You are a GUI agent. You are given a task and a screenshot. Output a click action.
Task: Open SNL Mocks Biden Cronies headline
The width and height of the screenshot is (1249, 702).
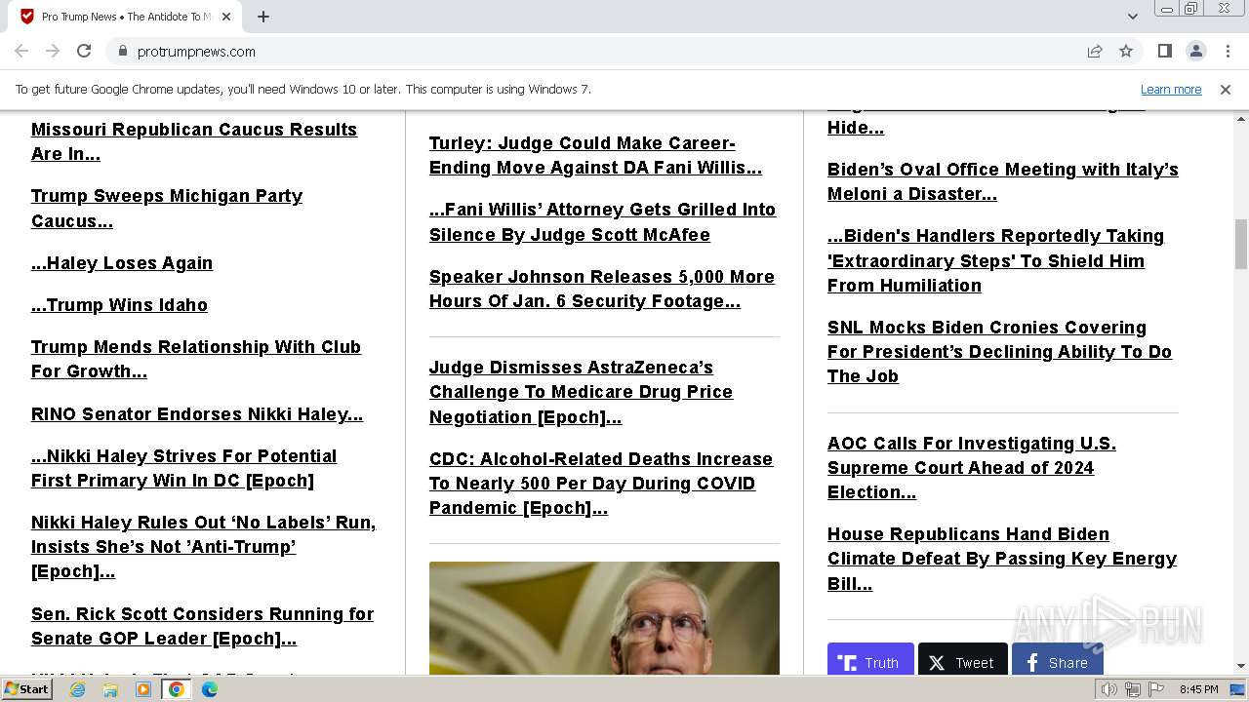click(x=999, y=352)
